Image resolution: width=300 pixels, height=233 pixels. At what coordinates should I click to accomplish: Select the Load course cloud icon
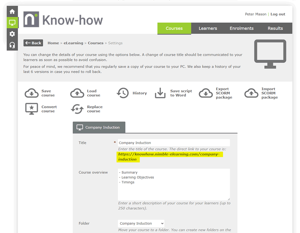(77, 93)
